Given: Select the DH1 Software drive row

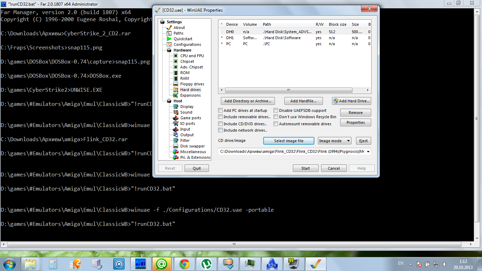Looking at the screenshot, I should [294, 38].
